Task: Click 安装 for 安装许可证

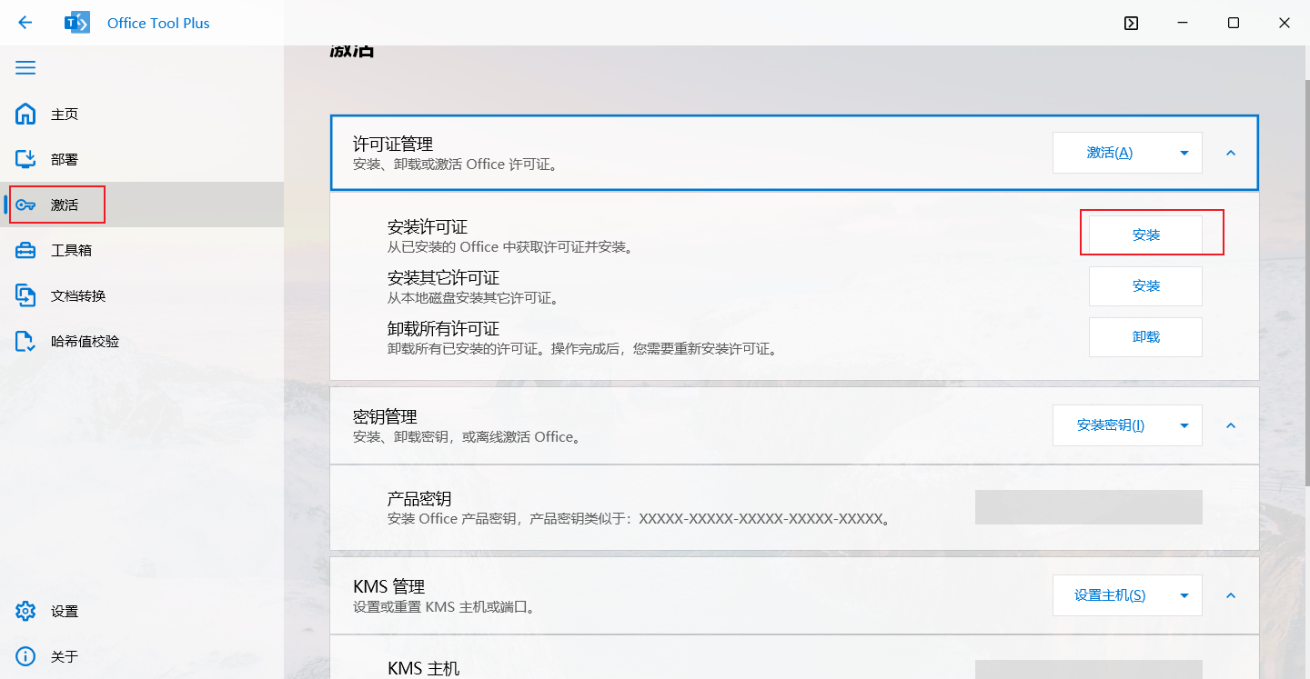Action: tap(1146, 235)
